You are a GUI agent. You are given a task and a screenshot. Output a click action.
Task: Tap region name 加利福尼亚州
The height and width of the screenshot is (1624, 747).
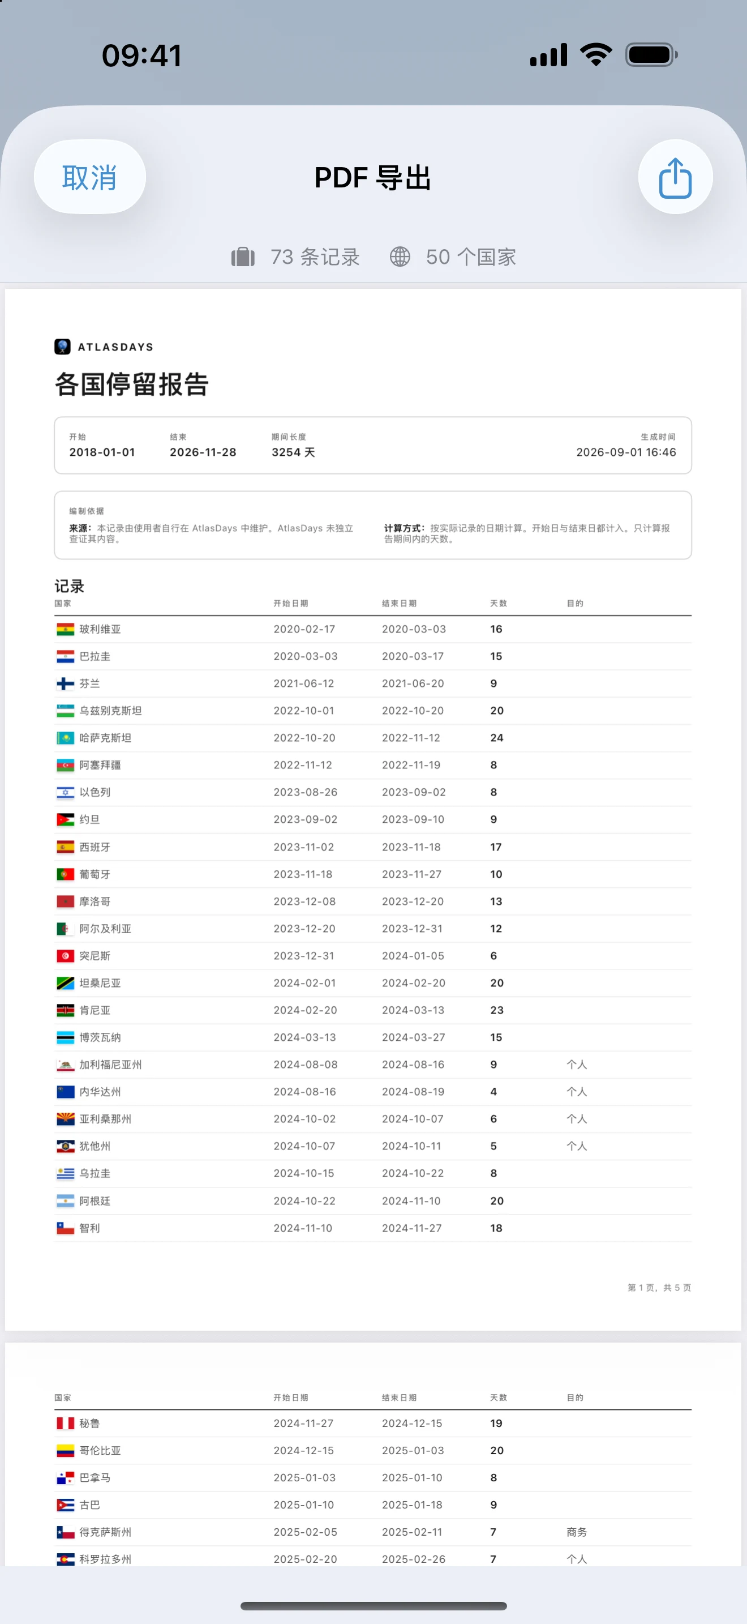(111, 1065)
